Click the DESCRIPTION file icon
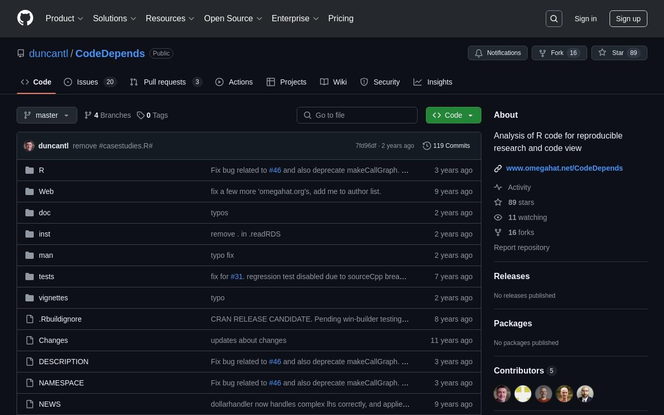This screenshot has height=415, width=664. [x=30, y=362]
